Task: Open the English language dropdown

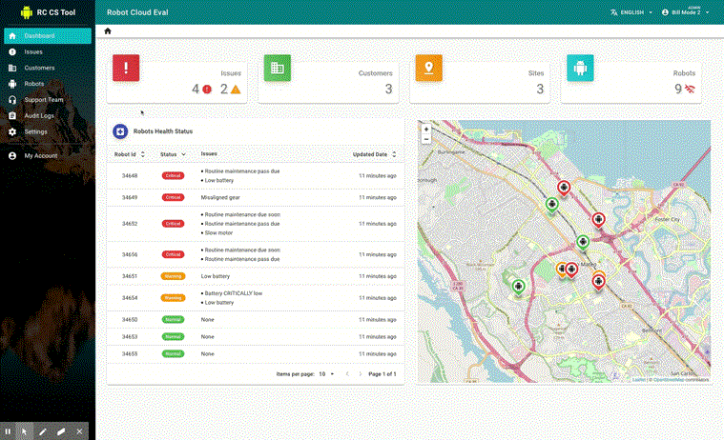Action: pos(631,12)
